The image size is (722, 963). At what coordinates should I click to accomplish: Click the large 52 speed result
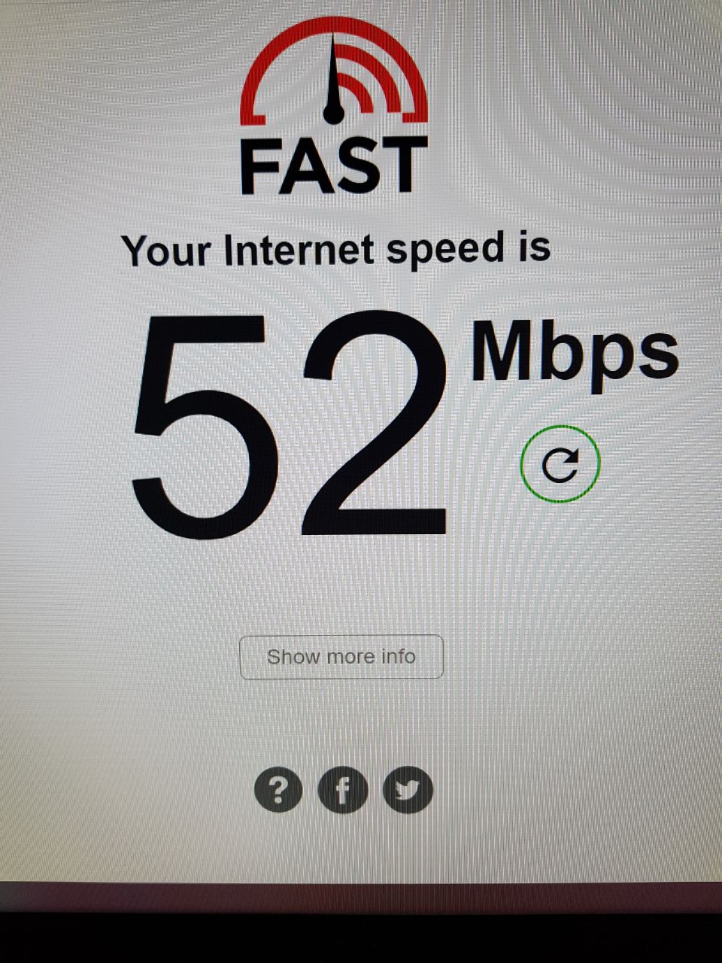290,425
